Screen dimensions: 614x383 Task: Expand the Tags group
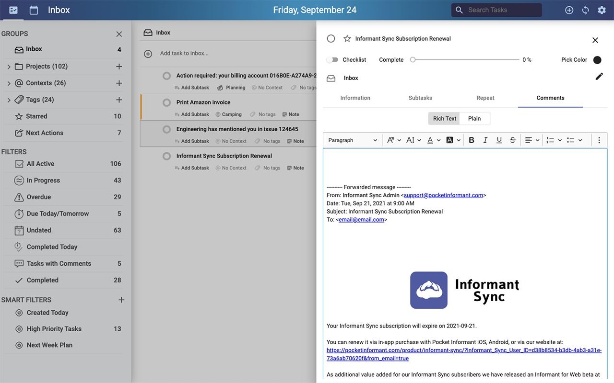9,100
